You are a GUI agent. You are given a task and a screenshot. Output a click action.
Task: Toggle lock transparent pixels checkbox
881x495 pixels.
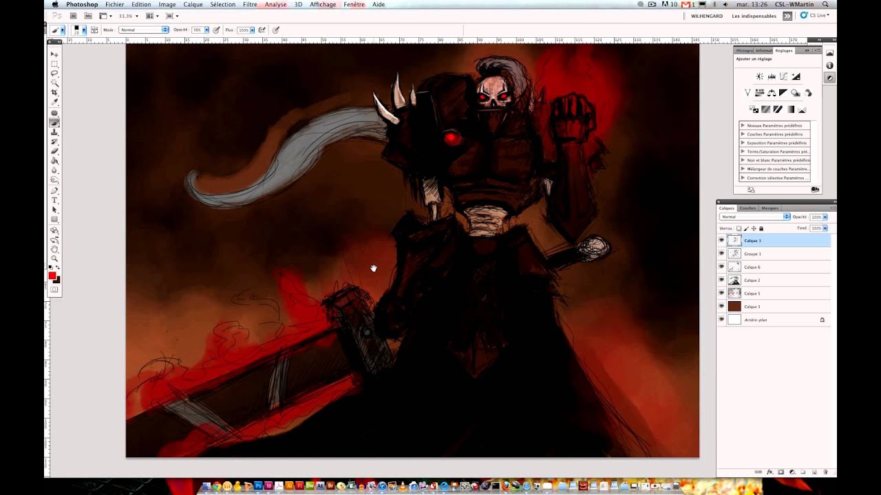coord(739,228)
